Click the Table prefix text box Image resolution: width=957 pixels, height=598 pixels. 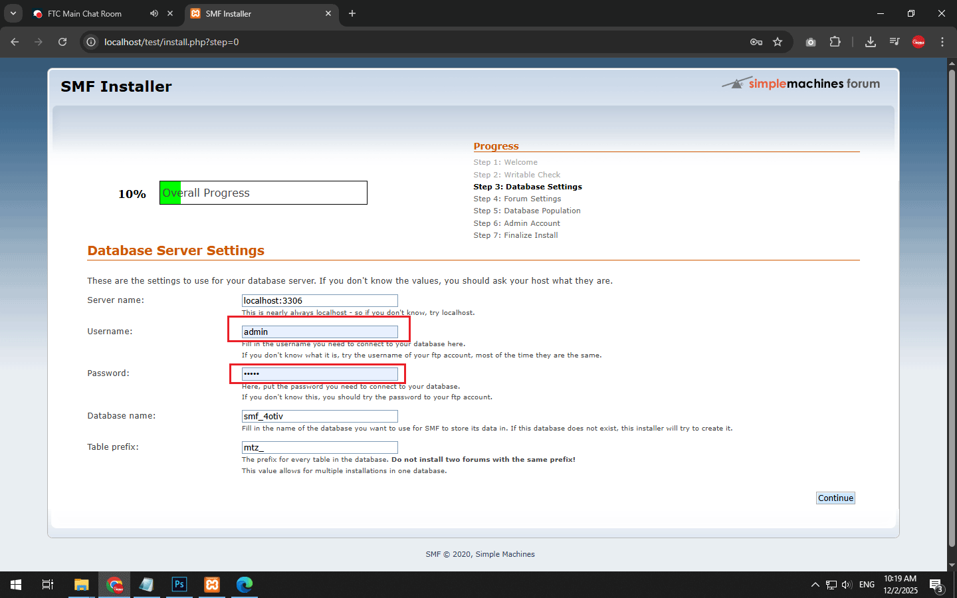click(320, 448)
